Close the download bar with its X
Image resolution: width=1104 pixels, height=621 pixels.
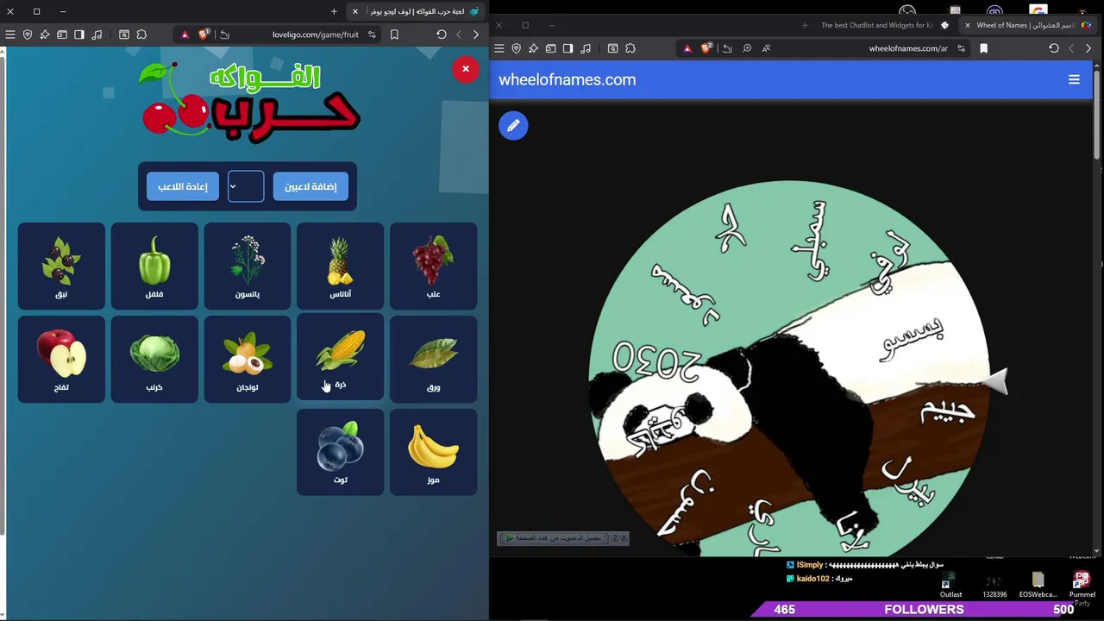coord(624,538)
